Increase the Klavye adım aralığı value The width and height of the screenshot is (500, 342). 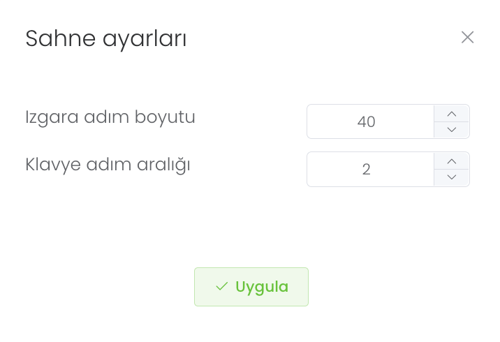pyautogui.click(x=452, y=161)
